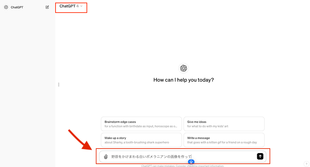The width and height of the screenshot is (310, 167).
Task: Send the message with arrow button
Action: [260, 156]
